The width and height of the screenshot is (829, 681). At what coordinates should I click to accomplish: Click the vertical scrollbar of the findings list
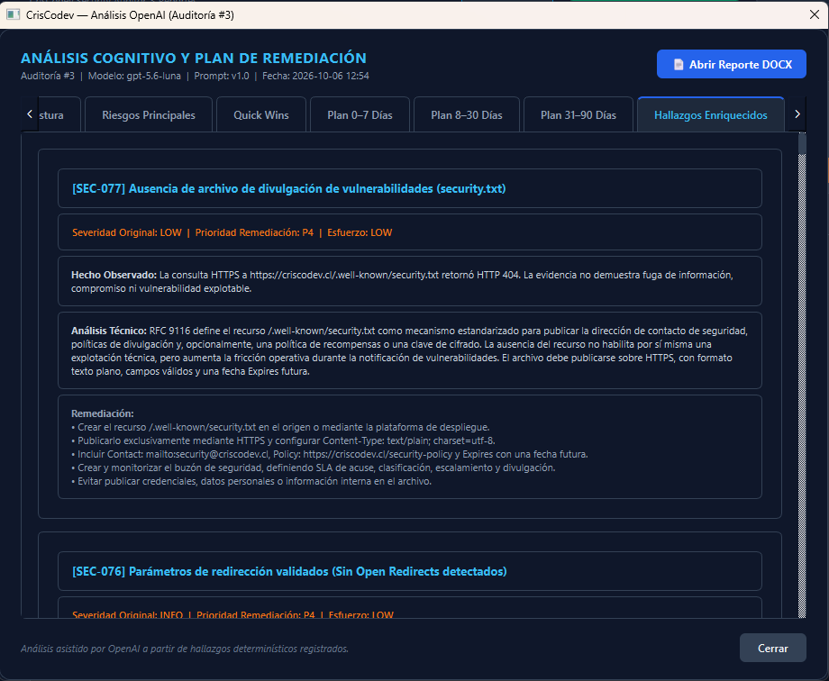[801, 375]
